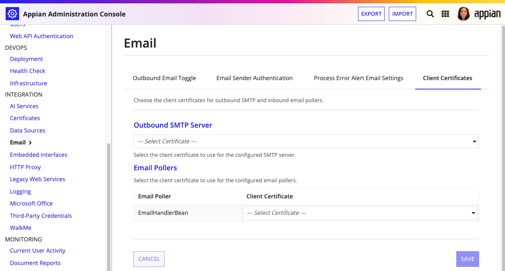This screenshot has width=505, height=271.
Task: Open EmailHandlerBean client certificate dropdown
Action: point(361,213)
